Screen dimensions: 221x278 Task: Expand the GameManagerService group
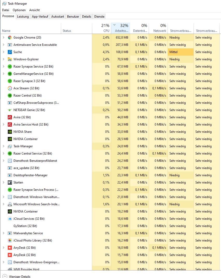pyautogui.click(x=3, y=74)
